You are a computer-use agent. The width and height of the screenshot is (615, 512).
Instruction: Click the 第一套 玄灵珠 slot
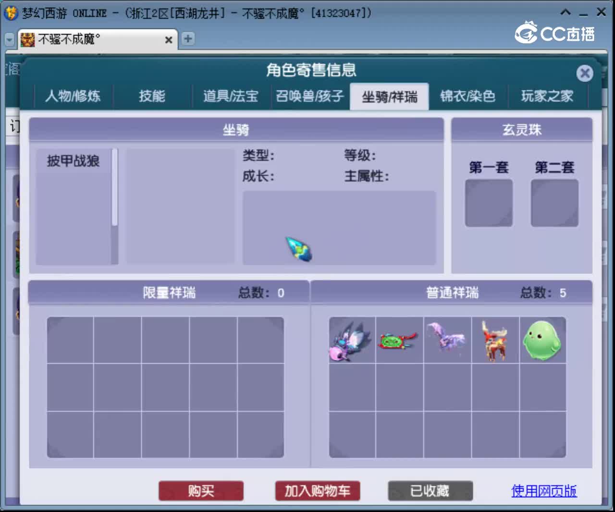tap(489, 203)
